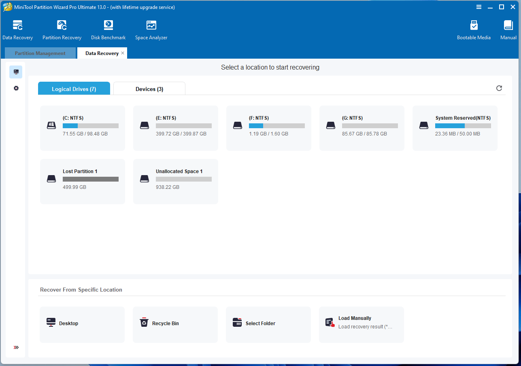Launch Partition Recovery from toolbar
Screen dimensions: 521x366
(x=62, y=30)
